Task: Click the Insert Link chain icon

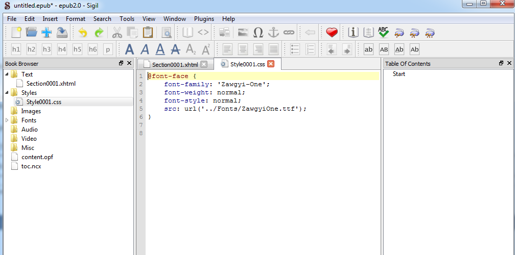Action: [289, 33]
